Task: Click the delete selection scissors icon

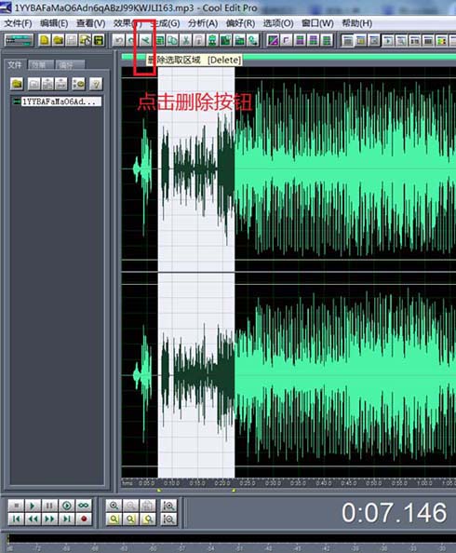Action: coord(145,41)
